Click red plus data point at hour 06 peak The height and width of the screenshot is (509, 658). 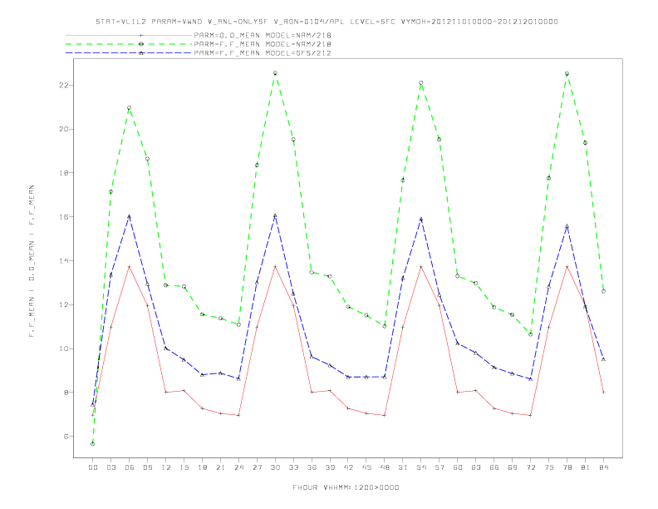pyautogui.click(x=130, y=267)
